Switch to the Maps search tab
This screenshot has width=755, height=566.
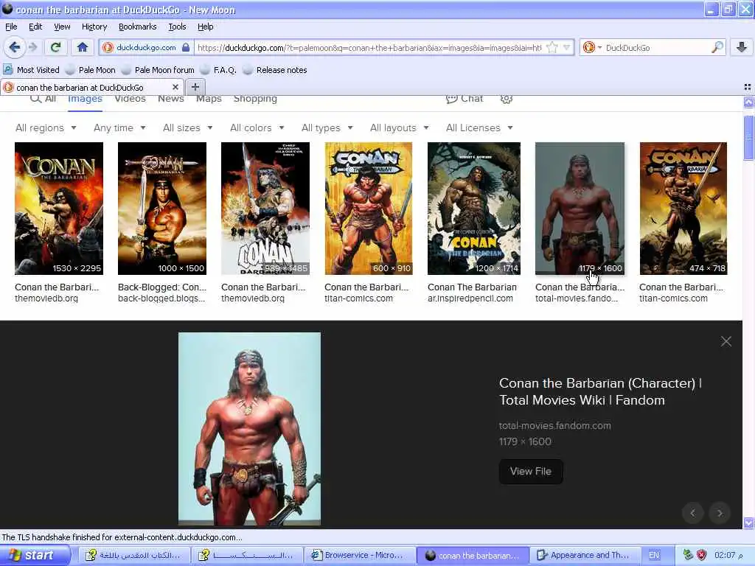tap(209, 99)
